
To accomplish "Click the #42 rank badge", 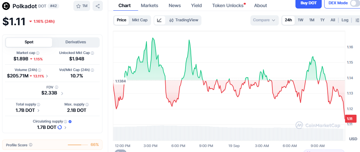I will [52, 6].
